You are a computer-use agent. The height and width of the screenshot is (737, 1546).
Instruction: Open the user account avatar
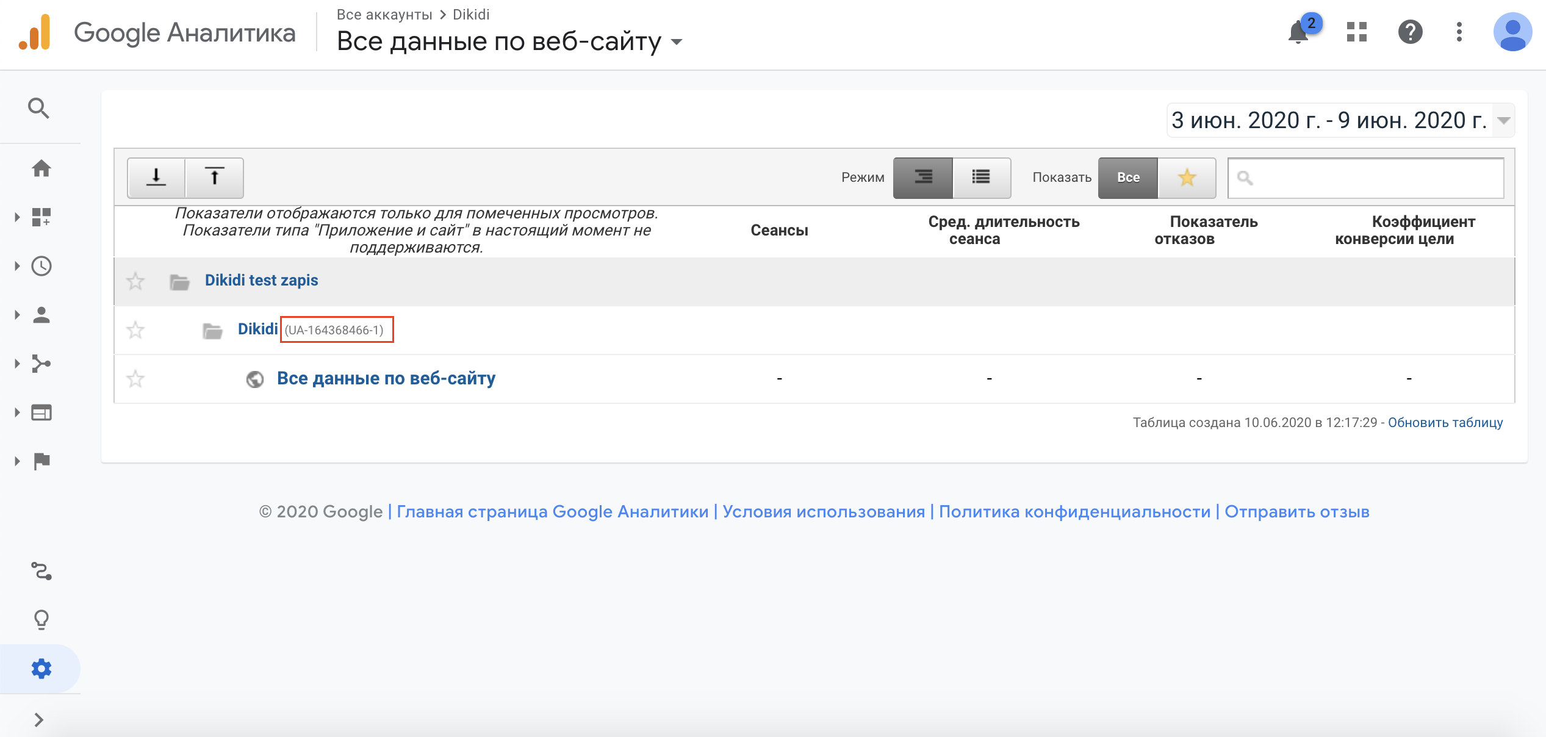[x=1512, y=32]
